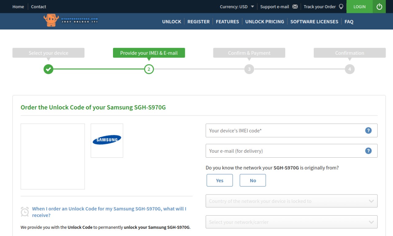
Task: Answer Yes to knowing the original network
Action: 220,180
